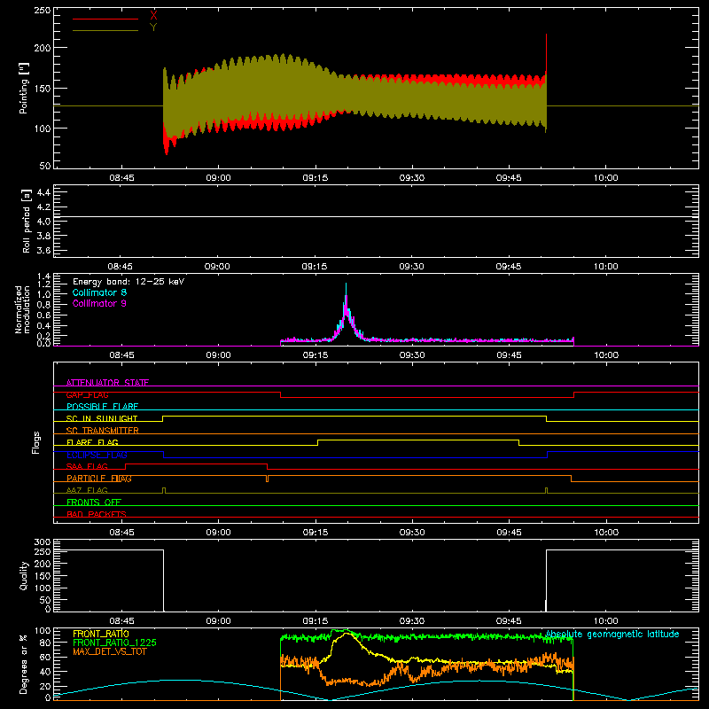The height and width of the screenshot is (709, 709).
Task: Click the SC_IN_SUNLIGHT flag label
Action: point(102,418)
